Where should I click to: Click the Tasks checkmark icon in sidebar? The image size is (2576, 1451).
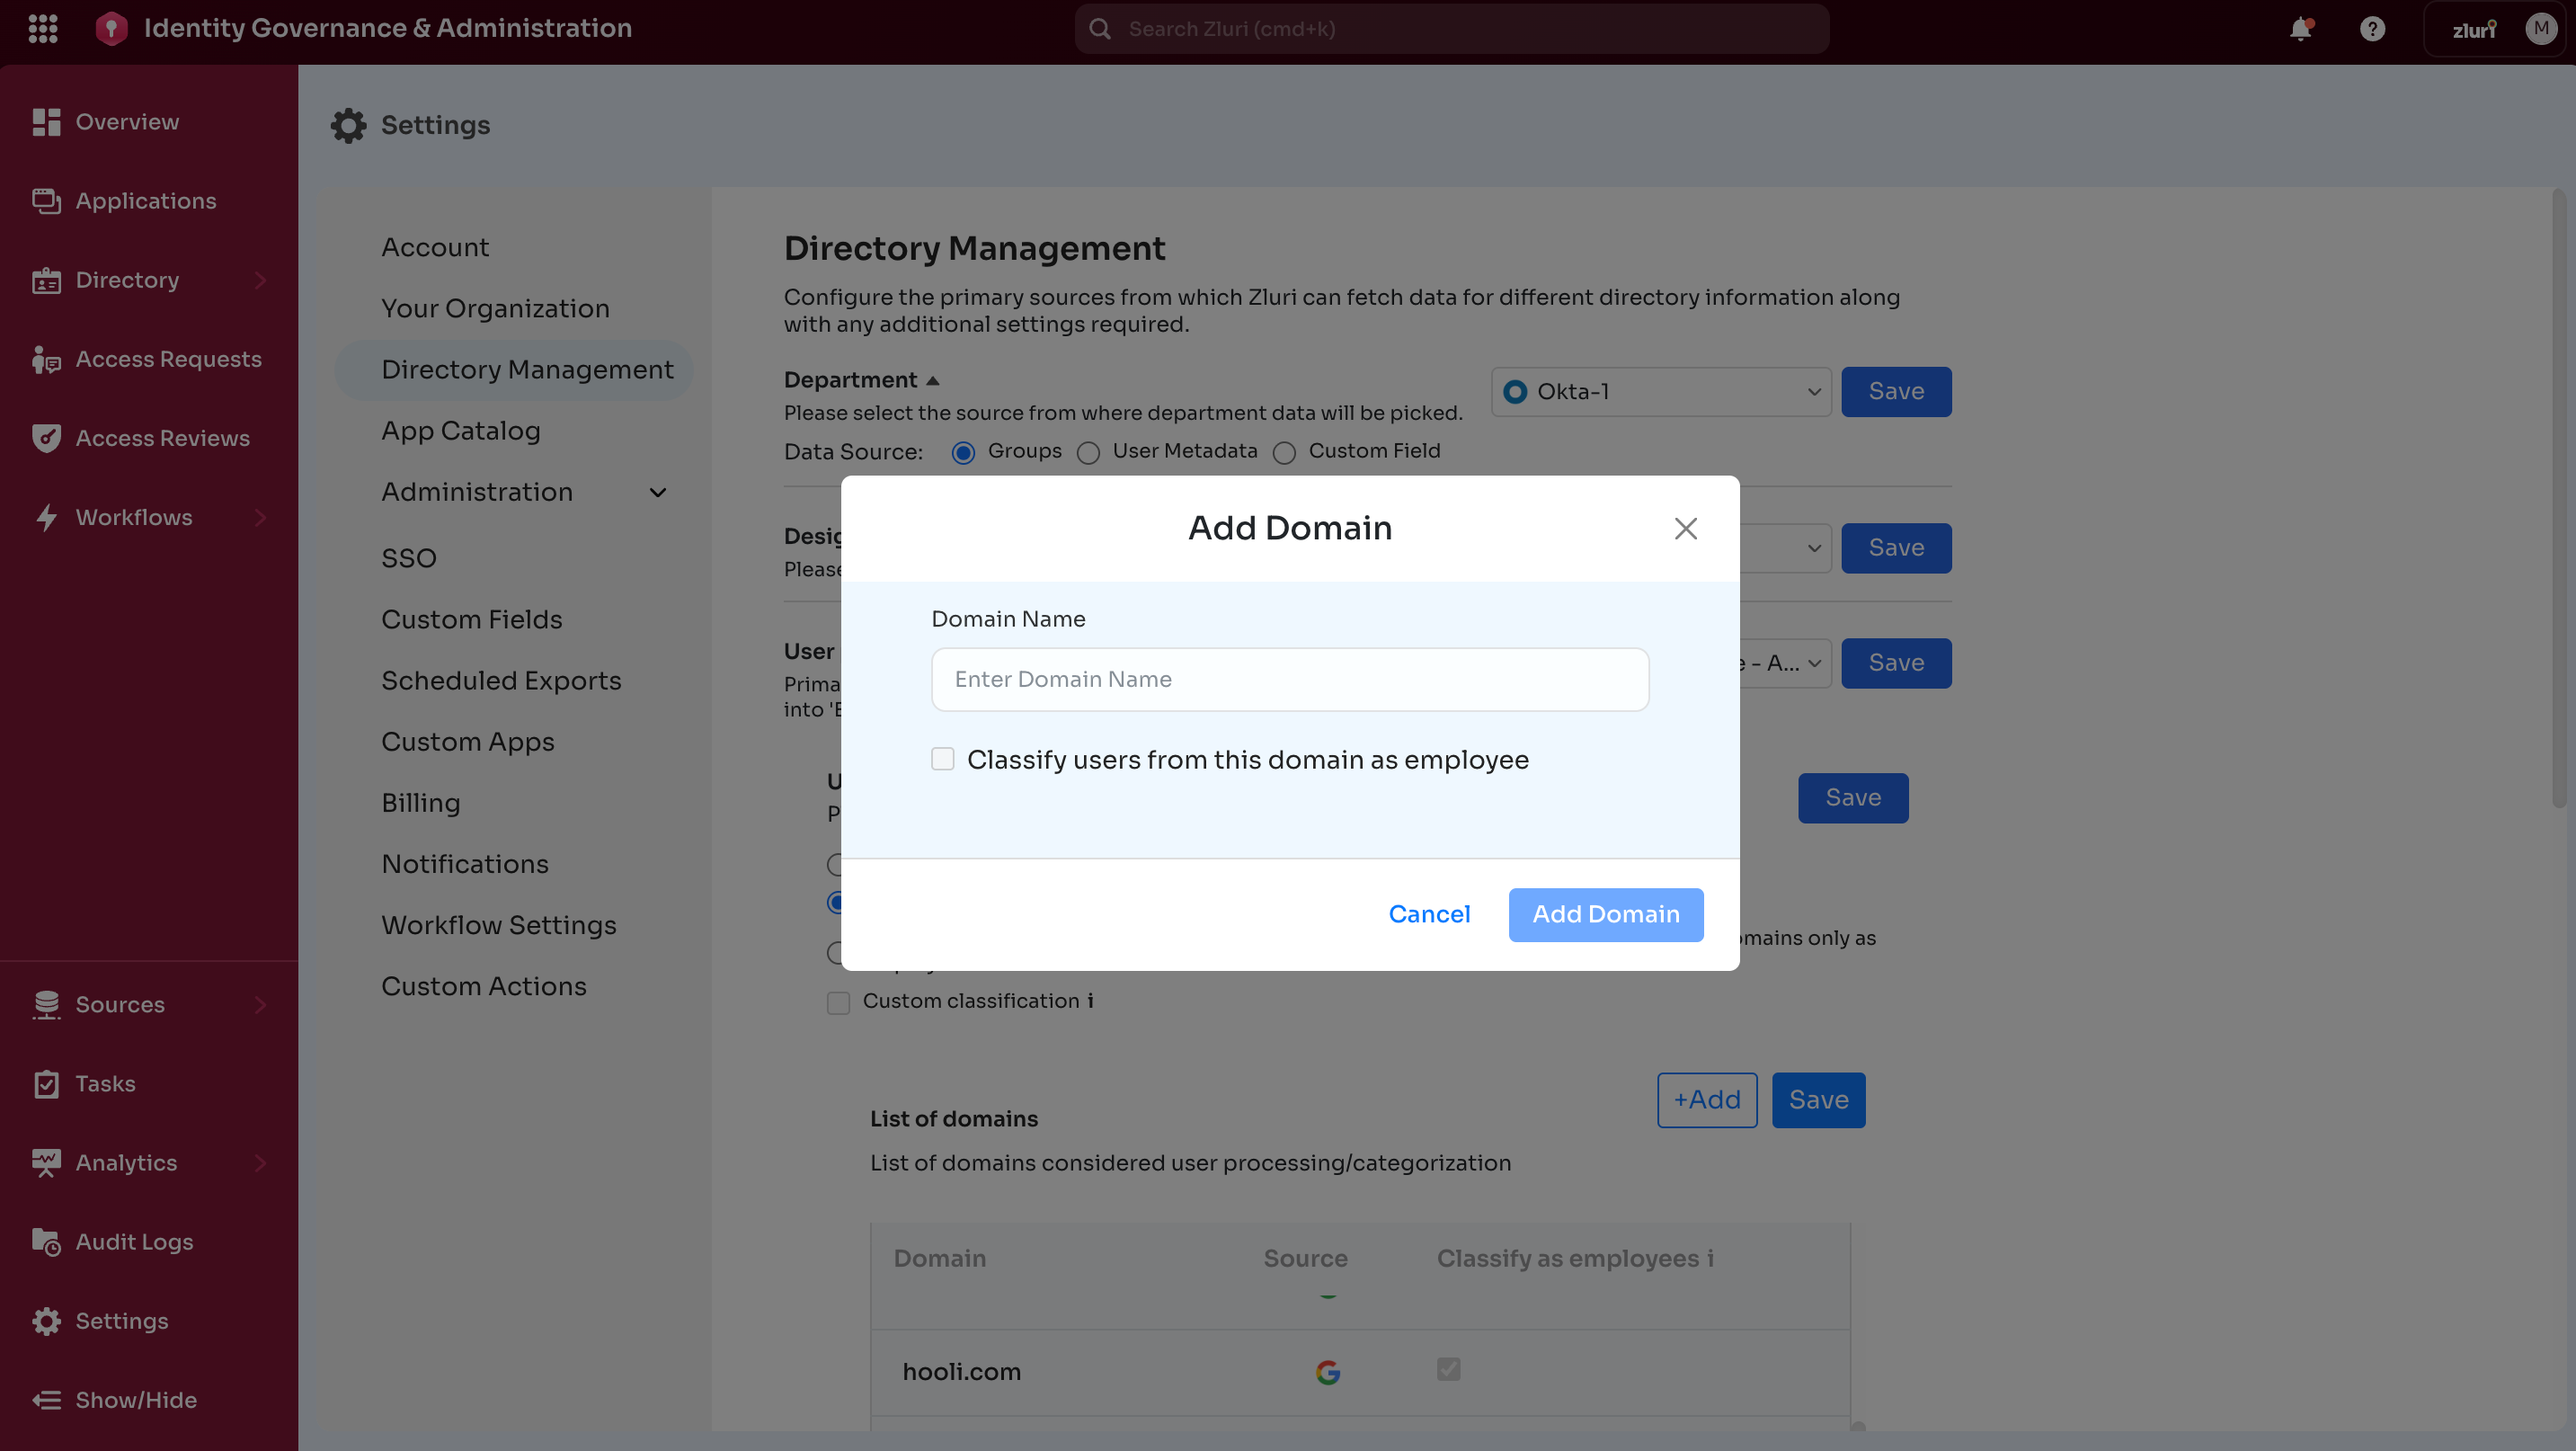[x=45, y=1083]
